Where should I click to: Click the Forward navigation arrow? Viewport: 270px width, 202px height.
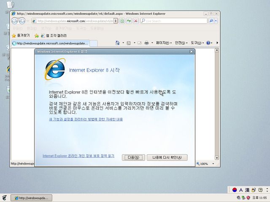[x=22, y=21]
